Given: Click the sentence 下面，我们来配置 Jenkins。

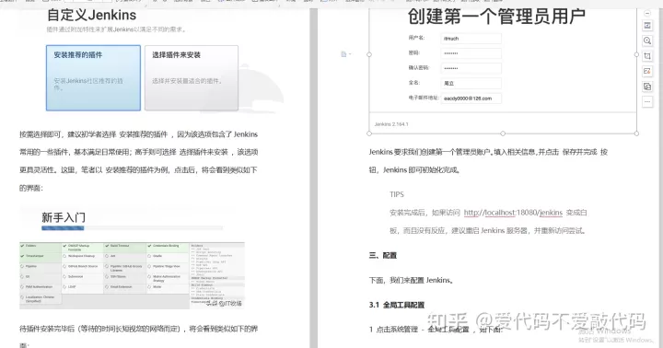Looking at the screenshot, I should (411, 280).
